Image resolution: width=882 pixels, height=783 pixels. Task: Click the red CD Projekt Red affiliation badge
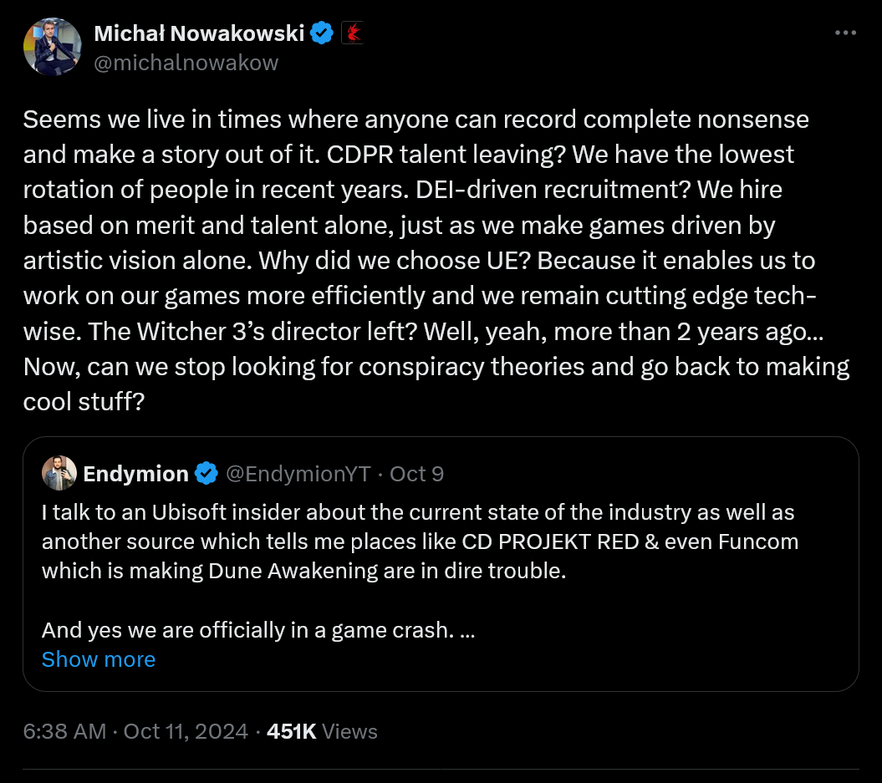352,33
